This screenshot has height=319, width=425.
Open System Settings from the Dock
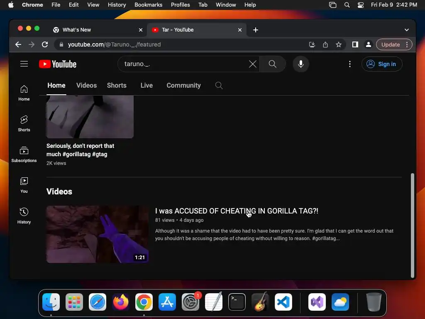click(190, 302)
